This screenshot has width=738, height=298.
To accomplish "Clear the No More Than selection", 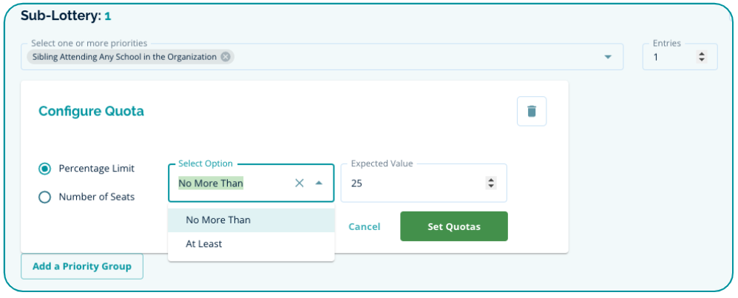I will (x=299, y=183).
